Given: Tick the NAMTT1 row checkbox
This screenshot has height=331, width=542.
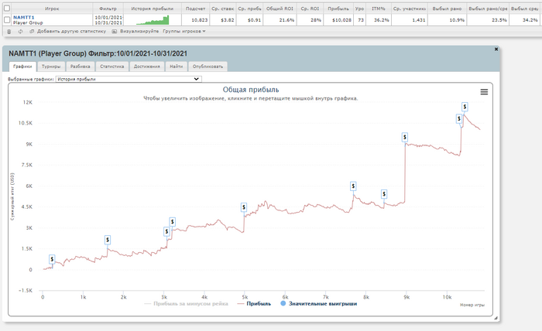Looking at the screenshot, I should 7,20.
